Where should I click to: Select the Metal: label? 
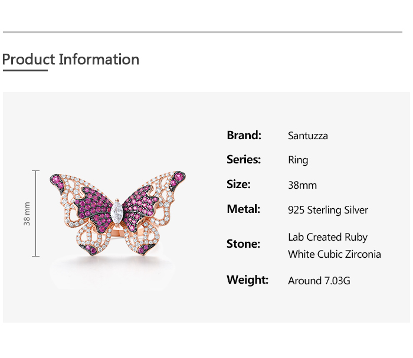[x=243, y=209]
